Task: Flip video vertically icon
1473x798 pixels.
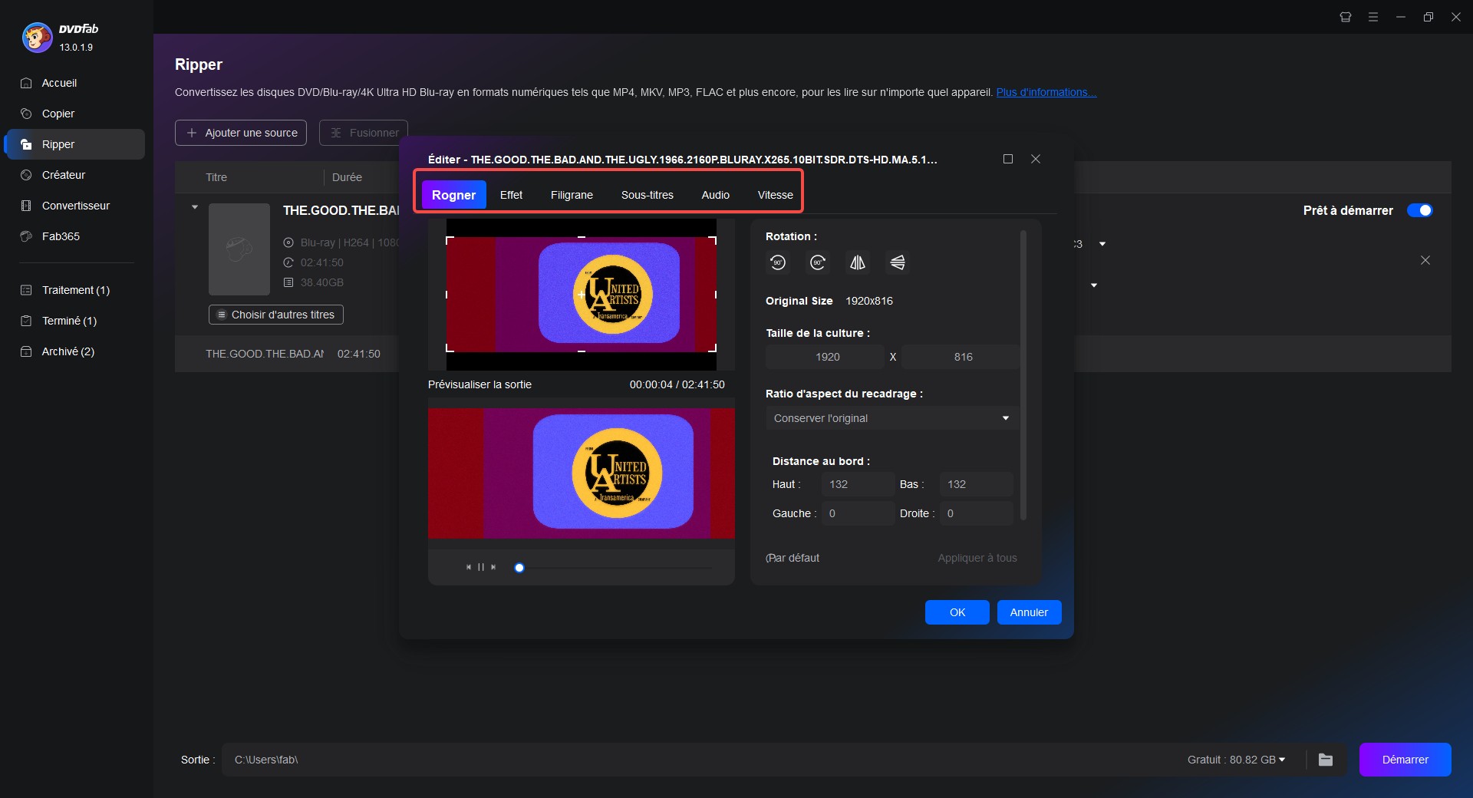Action: 898,262
